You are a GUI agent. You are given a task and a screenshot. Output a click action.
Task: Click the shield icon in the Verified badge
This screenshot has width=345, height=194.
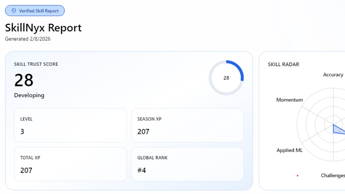tap(14, 11)
